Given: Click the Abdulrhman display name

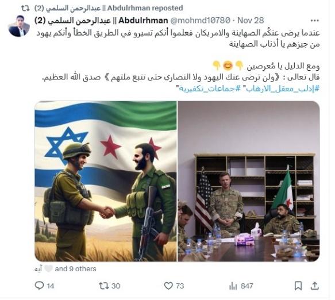Looking at the screenshot, I should click(101, 21).
